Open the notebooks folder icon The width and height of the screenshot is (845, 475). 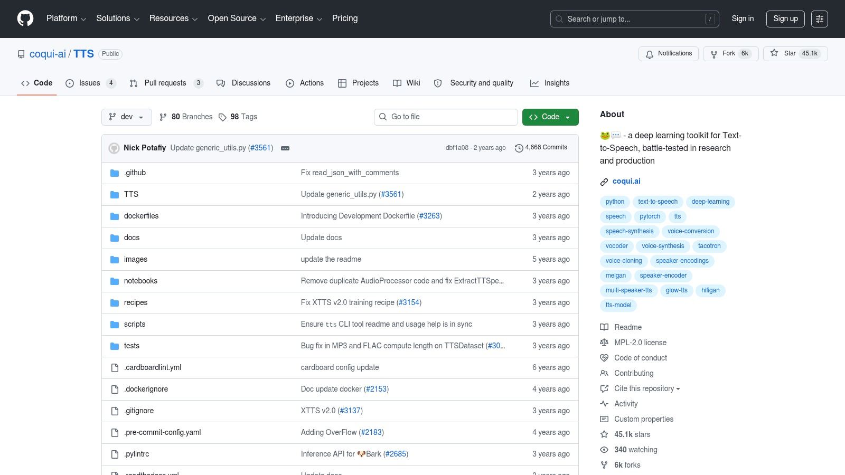coord(115,281)
